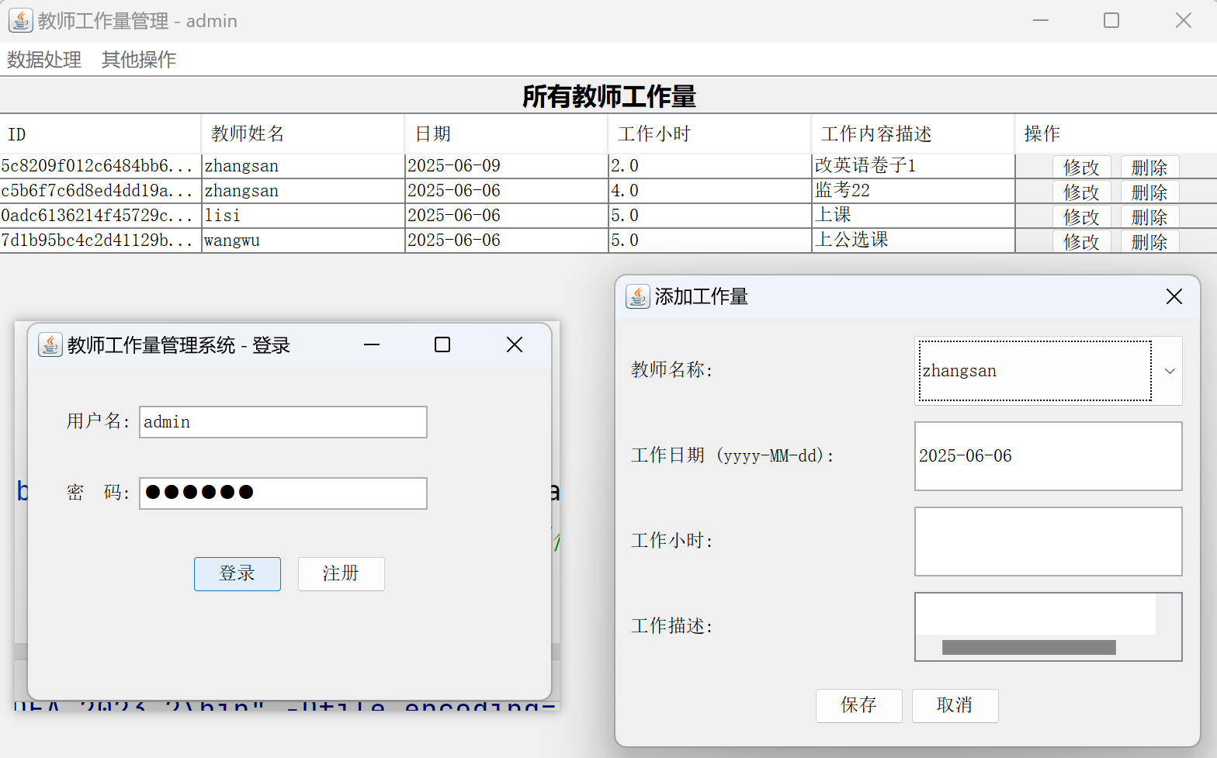Click the 注册 button
The height and width of the screenshot is (758, 1217).
click(x=342, y=574)
